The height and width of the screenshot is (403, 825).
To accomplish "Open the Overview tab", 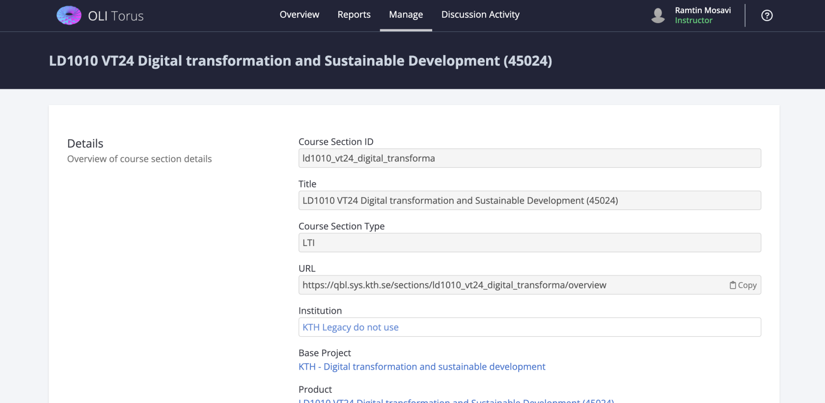I will pos(299,15).
